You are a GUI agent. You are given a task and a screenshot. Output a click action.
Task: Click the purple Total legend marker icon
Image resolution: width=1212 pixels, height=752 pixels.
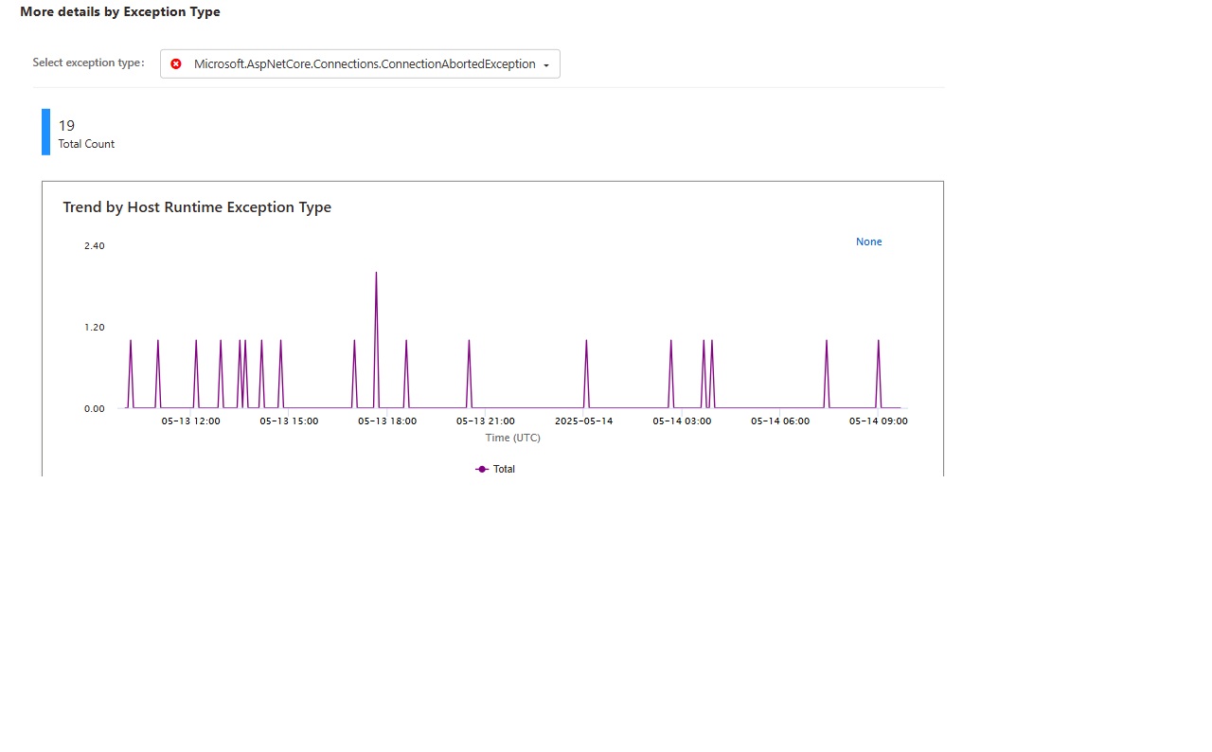pyautogui.click(x=482, y=469)
